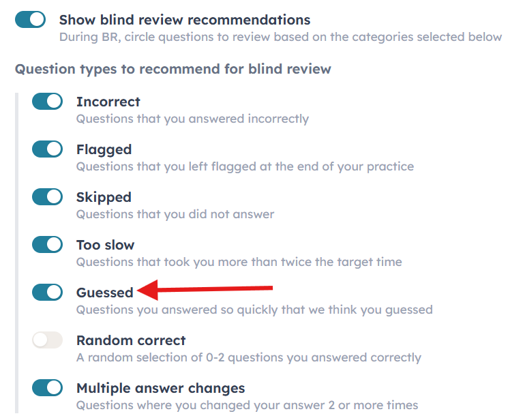Click the "Questions that you answered incorrectly" description
This screenshot has height=416, width=508.
[192, 119]
